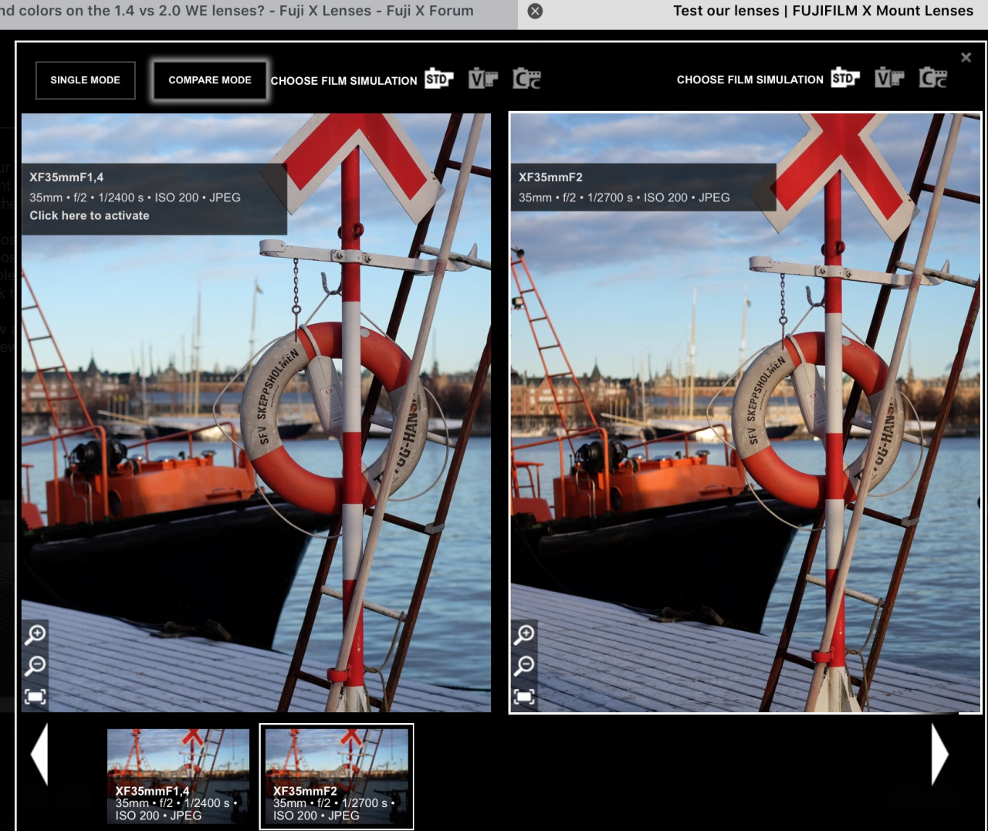
Task: Fit right image to full view
Action: pyautogui.click(x=525, y=697)
